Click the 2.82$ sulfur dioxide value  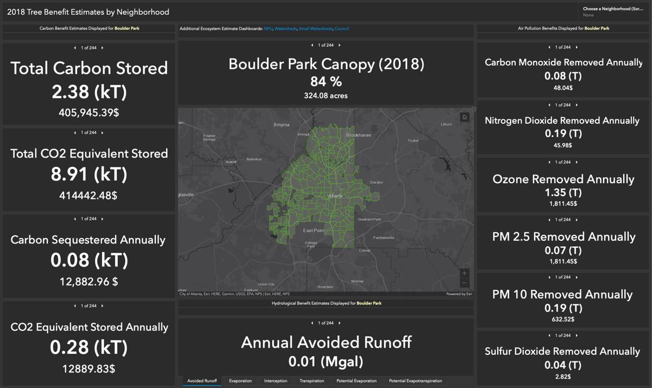tap(563, 377)
